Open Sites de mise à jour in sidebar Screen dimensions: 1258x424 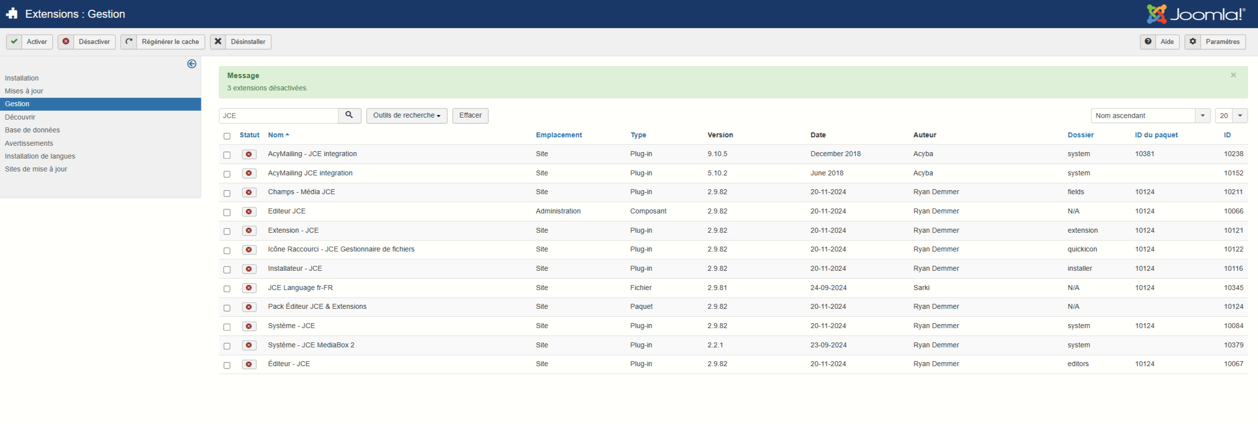[36, 169]
